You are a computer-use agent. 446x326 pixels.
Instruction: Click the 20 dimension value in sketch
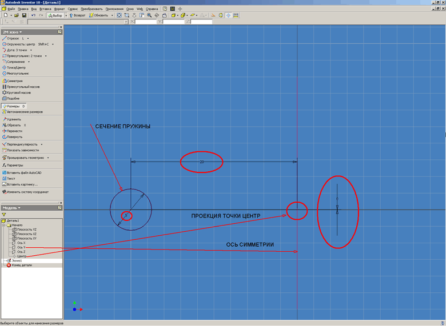[202, 162]
